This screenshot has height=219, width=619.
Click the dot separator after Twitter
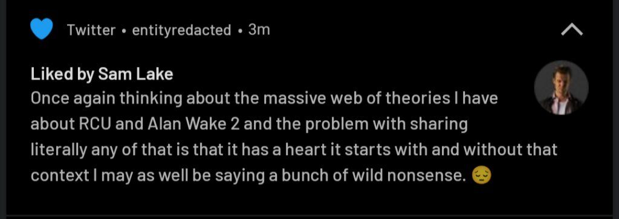[x=124, y=31]
